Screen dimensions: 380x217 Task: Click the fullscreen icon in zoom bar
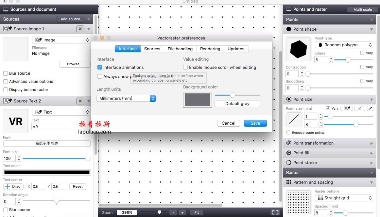pos(275,212)
